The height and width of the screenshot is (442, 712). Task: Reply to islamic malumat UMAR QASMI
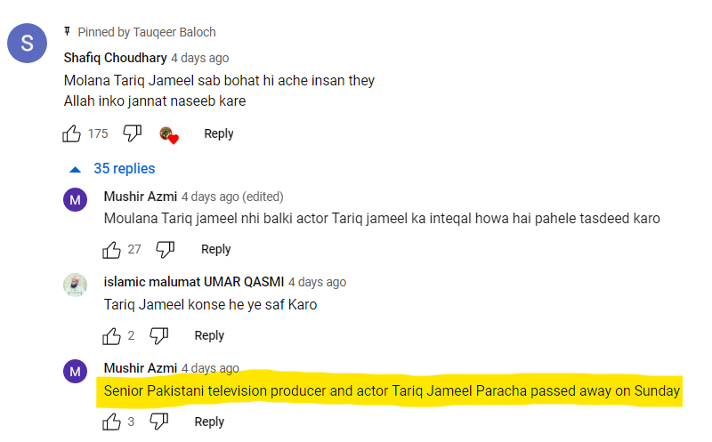(209, 335)
